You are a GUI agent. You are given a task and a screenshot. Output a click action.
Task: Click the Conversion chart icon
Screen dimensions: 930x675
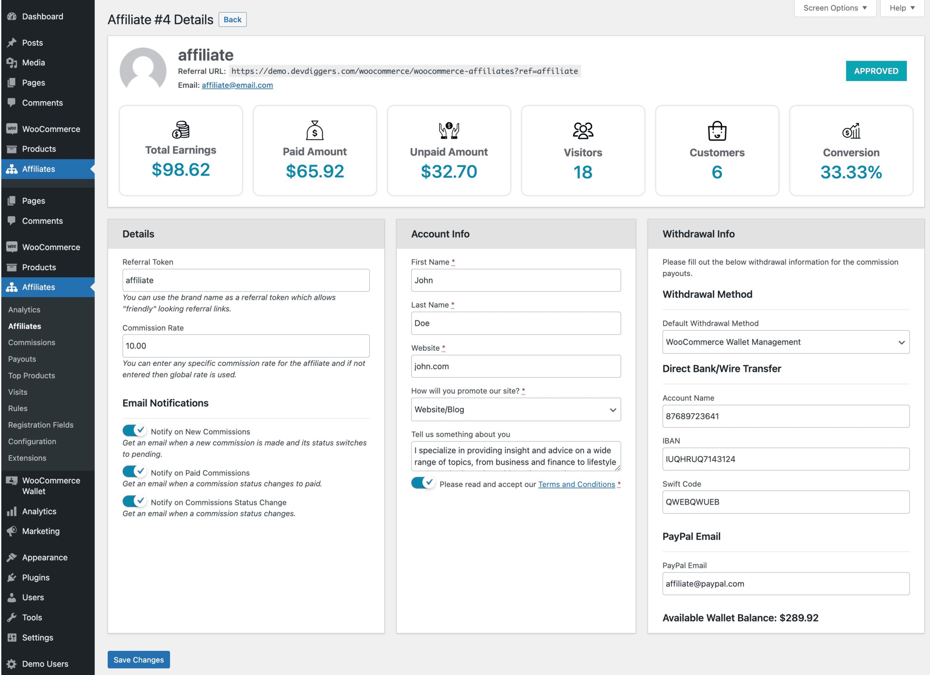851,131
